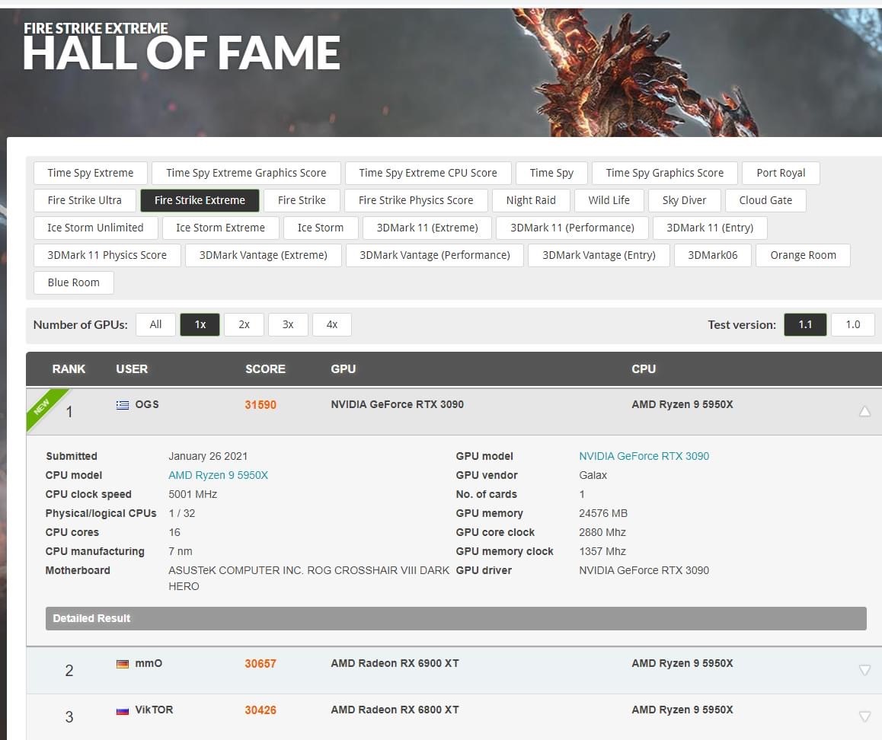Open the 3DMark 11 (Performance) tab
Viewport: 882px width, 740px height.
click(x=572, y=228)
